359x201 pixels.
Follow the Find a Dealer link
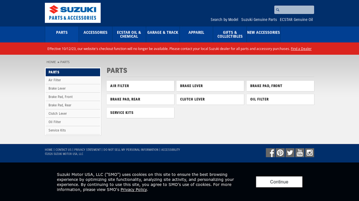(301, 49)
